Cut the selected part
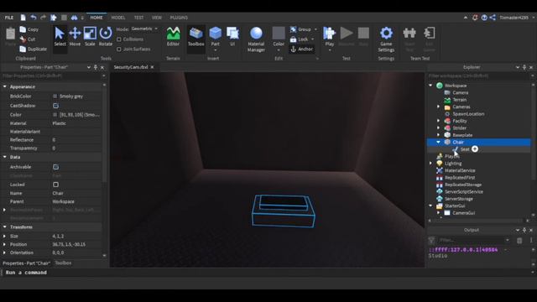 click(28, 39)
